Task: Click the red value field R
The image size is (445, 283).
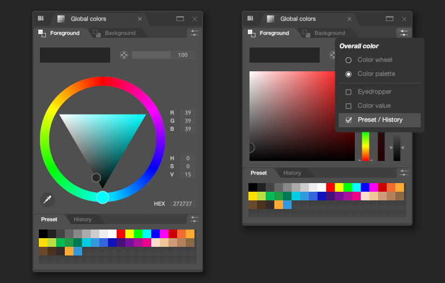Action: click(x=187, y=113)
